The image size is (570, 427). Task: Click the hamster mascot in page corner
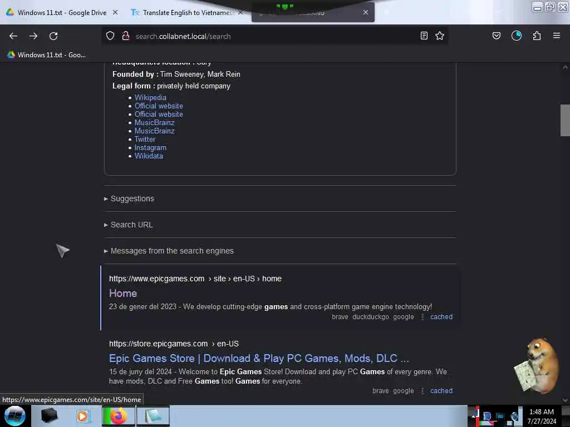point(537,365)
